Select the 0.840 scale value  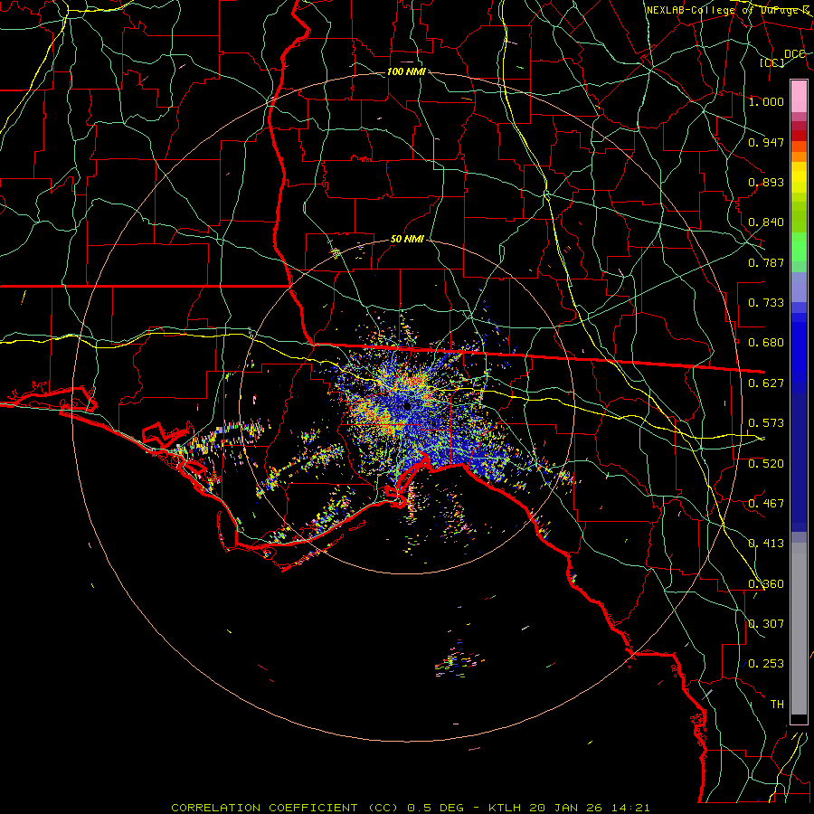[x=766, y=222]
